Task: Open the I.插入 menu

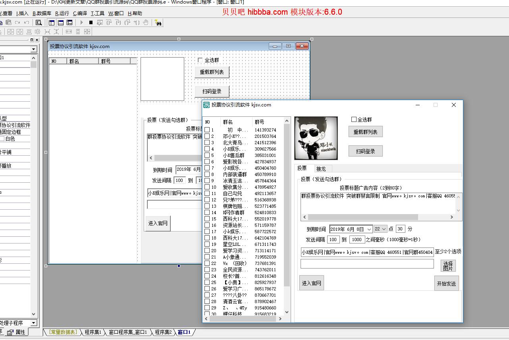Action: pyautogui.click(x=22, y=13)
